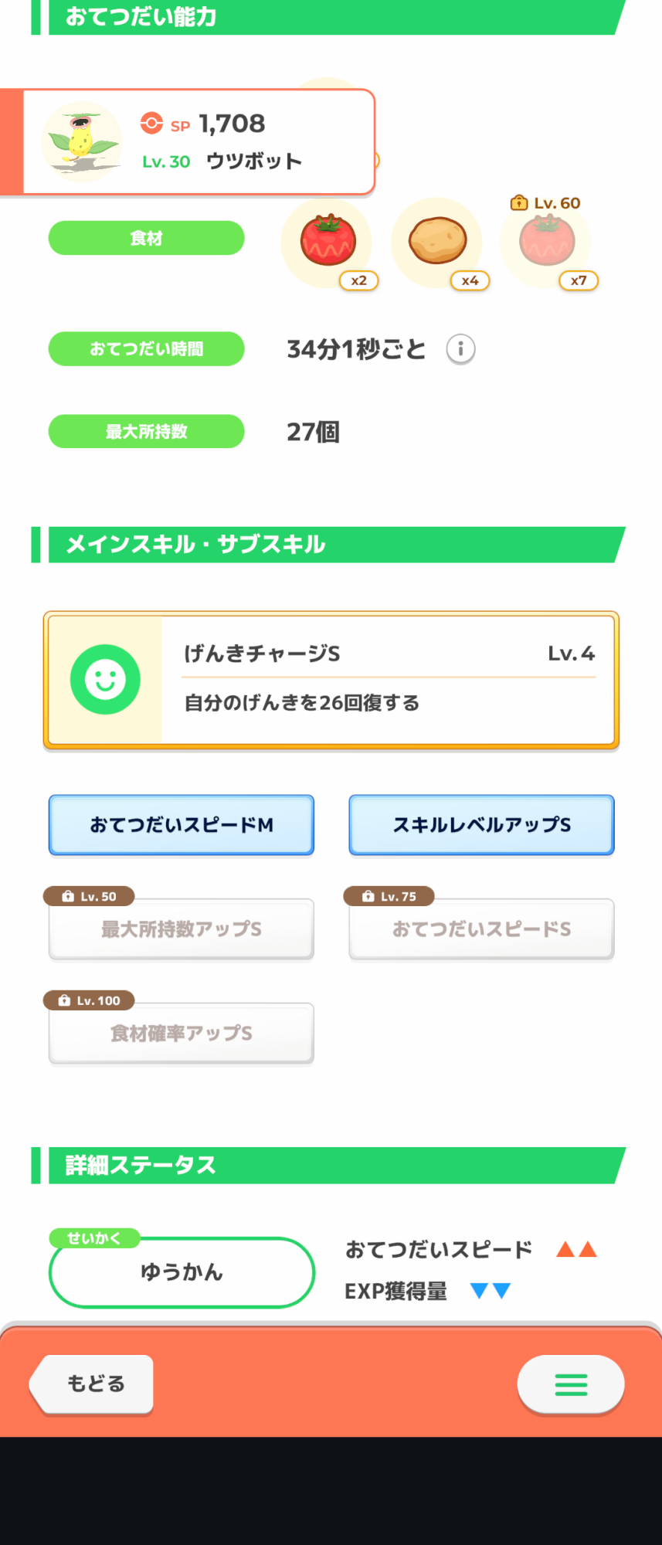Open the helping time info icon
Screen dimensions: 662x1545
tap(460, 349)
